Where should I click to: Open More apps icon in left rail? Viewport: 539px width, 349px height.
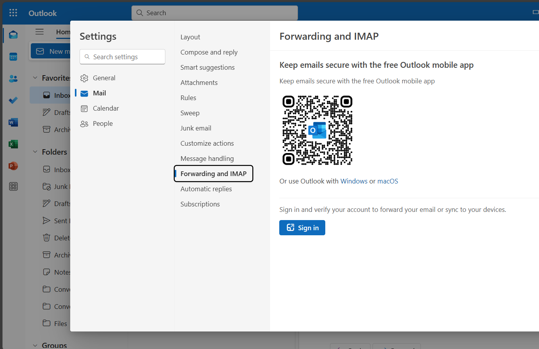13,187
